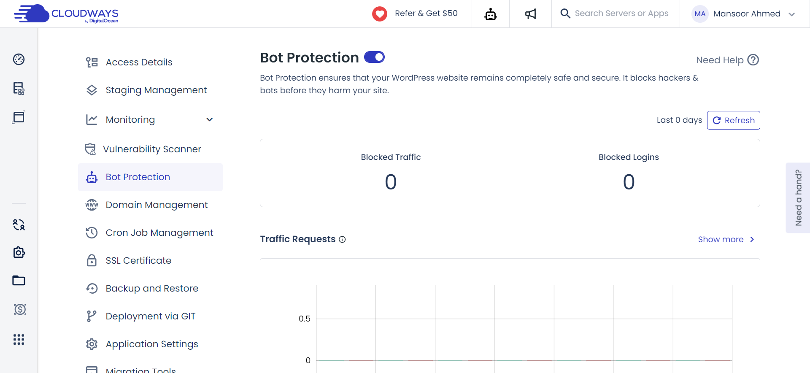Image resolution: width=810 pixels, height=373 pixels.
Task: Click the Traffic Requests info icon
Action: click(x=342, y=239)
